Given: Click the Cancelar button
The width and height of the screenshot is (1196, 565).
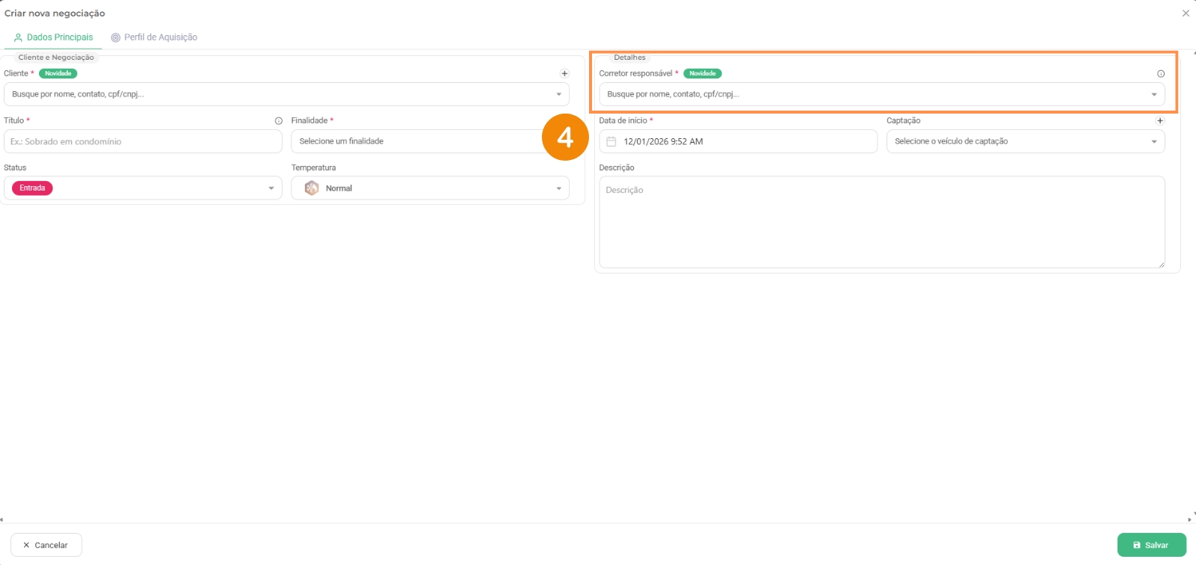Looking at the screenshot, I should [46, 545].
